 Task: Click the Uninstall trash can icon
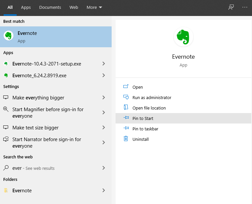click(x=126, y=139)
